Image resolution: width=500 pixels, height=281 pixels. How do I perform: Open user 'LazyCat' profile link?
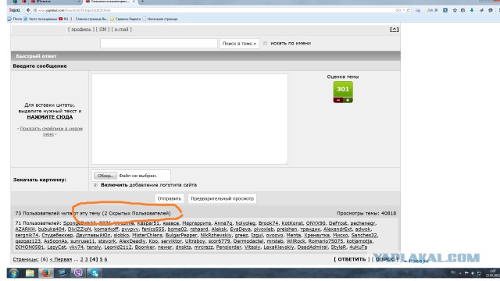tap(56, 247)
